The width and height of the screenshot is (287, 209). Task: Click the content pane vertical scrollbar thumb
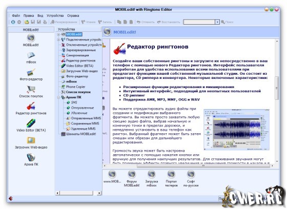point(277,88)
